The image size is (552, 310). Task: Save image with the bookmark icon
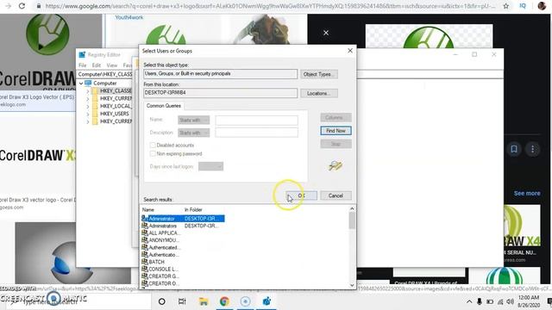tap(514, 149)
